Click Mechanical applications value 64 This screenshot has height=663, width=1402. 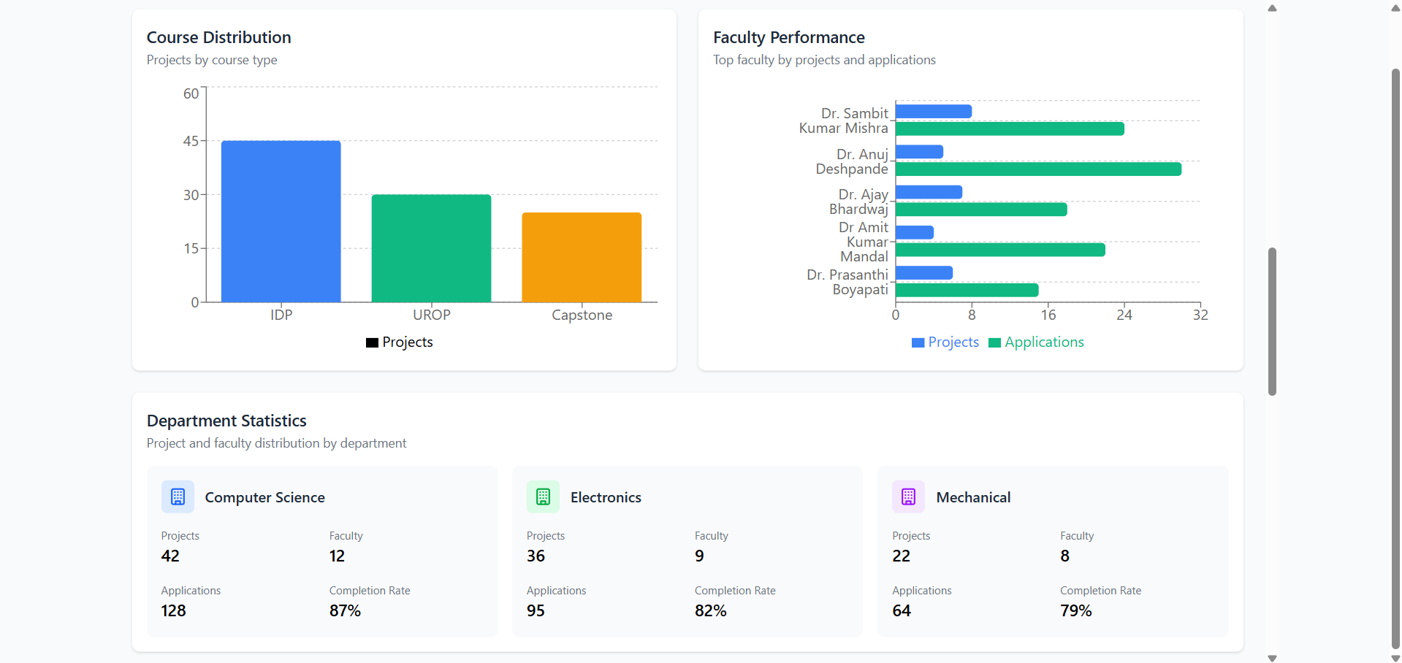902,610
